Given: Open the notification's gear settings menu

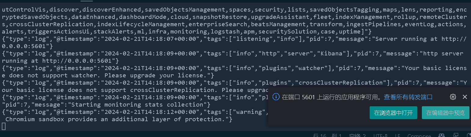Looking at the screenshot, I should [x=453, y=97].
